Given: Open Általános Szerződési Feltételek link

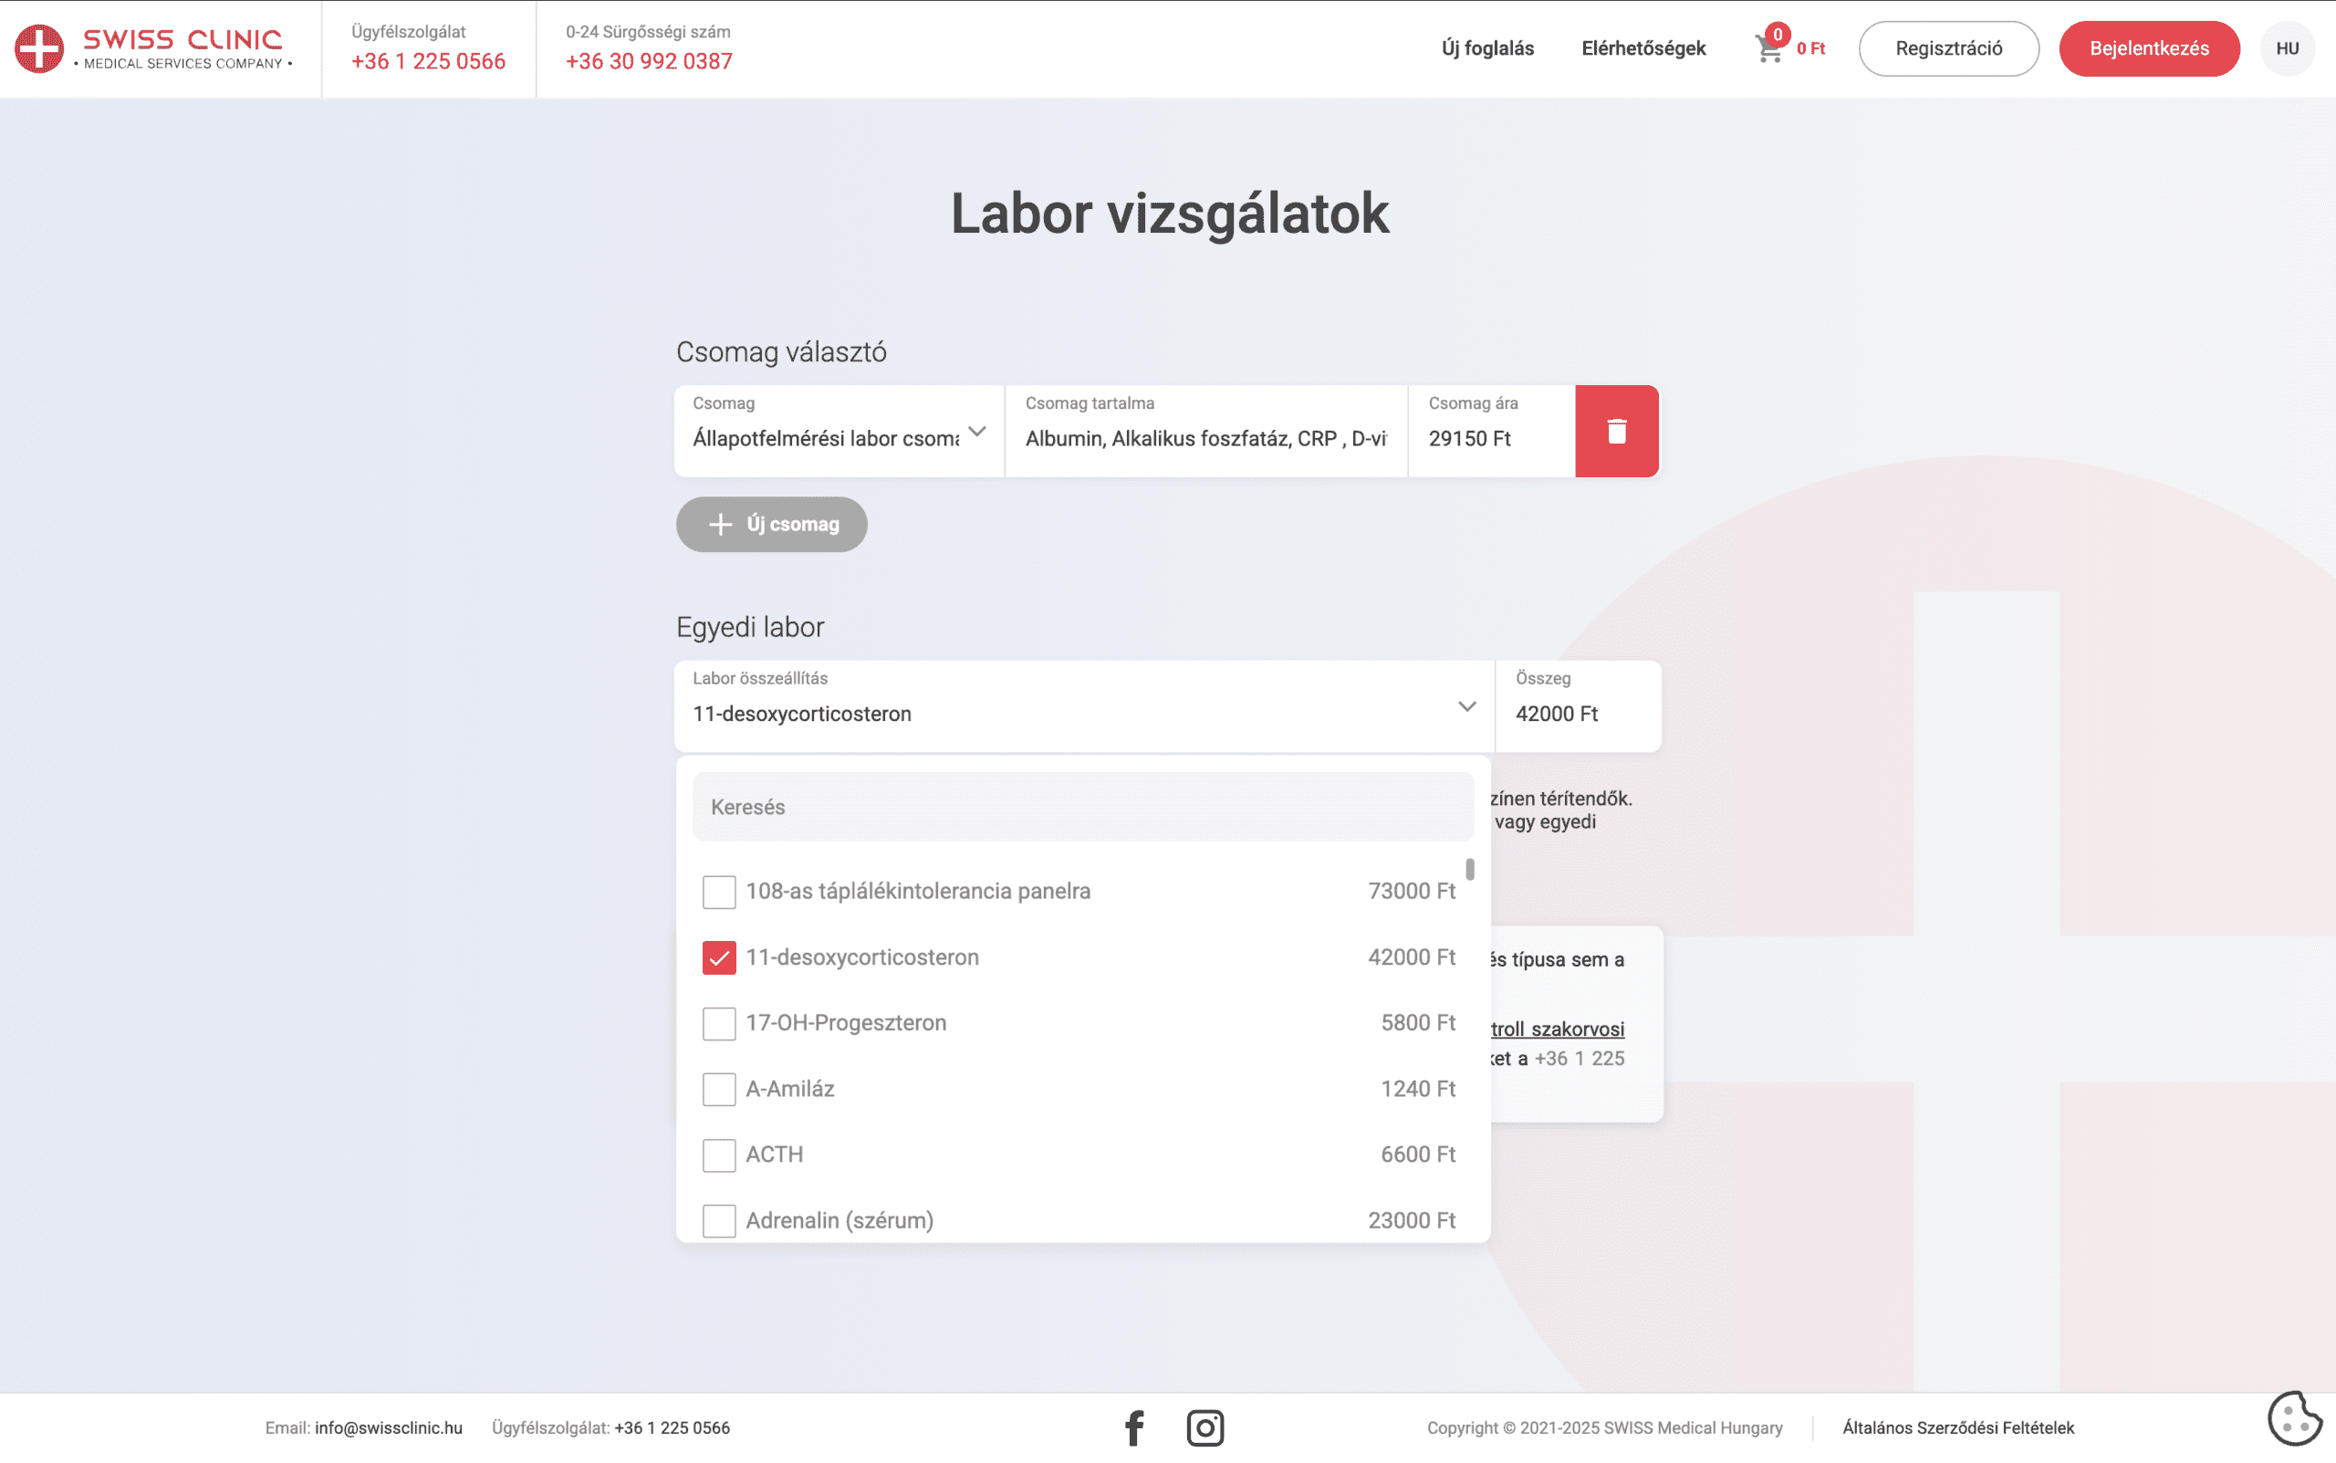Looking at the screenshot, I should pos(1958,1428).
